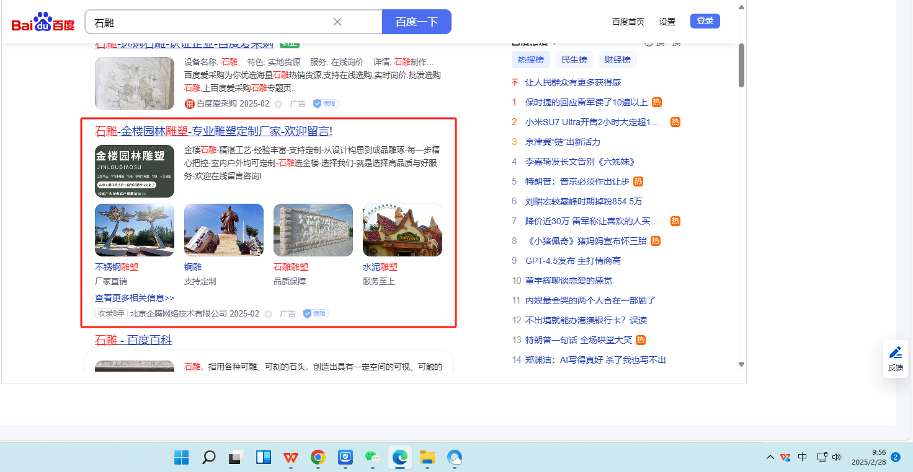The height and width of the screenshot is (472, 913).
Task: Open hot search 特朗普：普京必须作出让步
Action: pos(577,181)
